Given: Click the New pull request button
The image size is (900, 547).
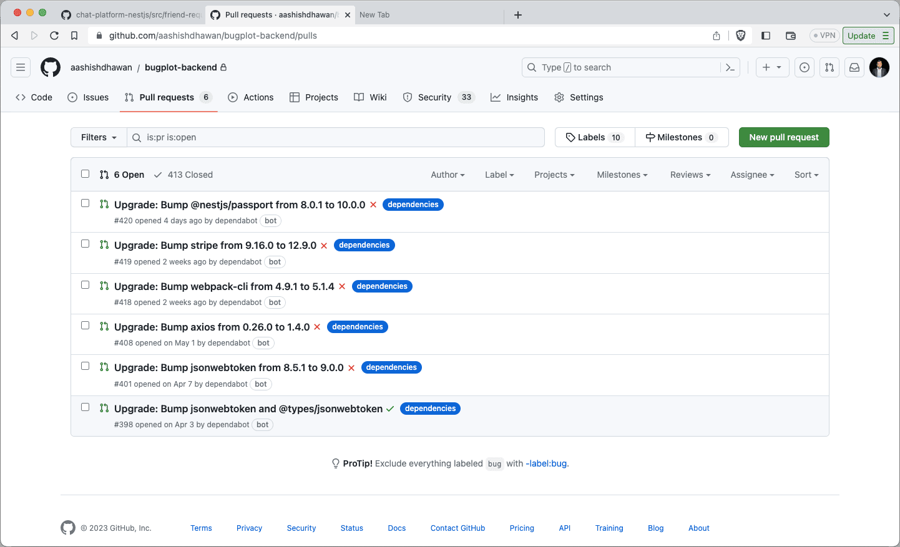Looking at the screenshot, I should point(783,137).
